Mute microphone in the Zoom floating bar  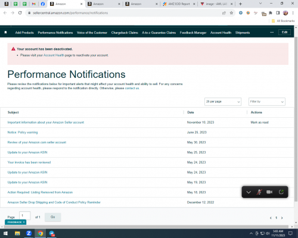[x=259, y=192]
